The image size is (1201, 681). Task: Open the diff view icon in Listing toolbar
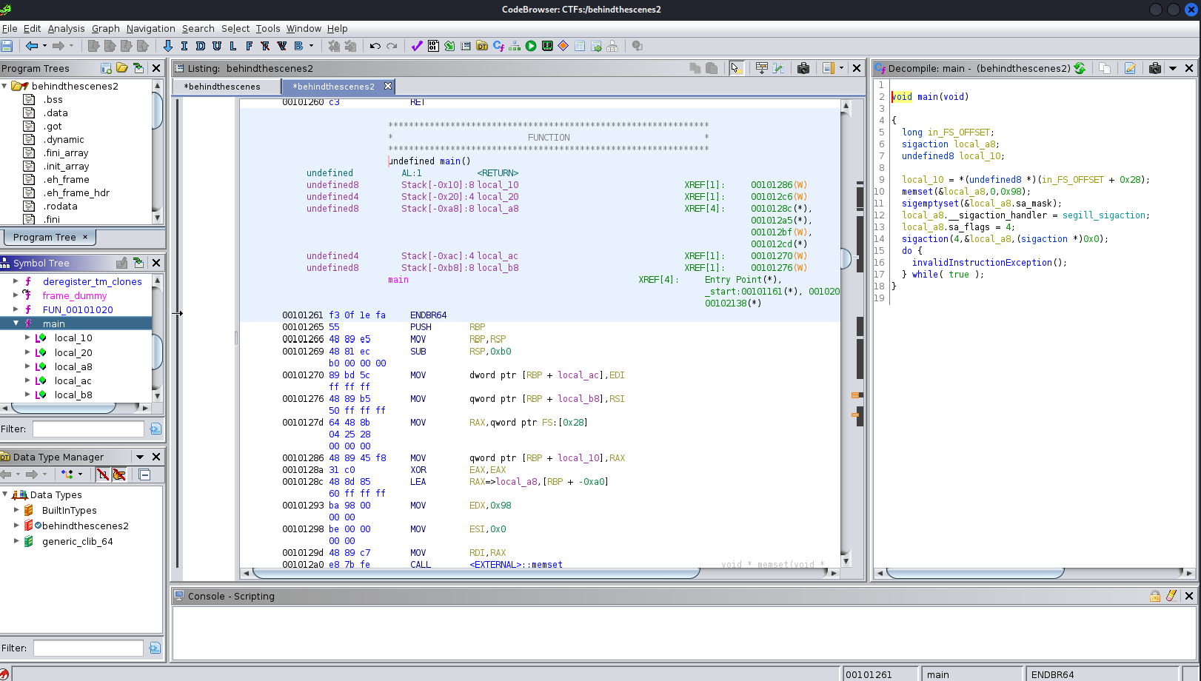pos(779,68)
